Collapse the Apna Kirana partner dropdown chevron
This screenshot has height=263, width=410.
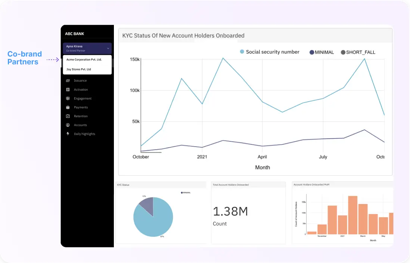tap(108, 48)
